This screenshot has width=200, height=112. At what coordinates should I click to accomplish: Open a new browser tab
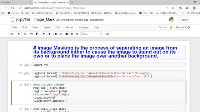(72, 2)
